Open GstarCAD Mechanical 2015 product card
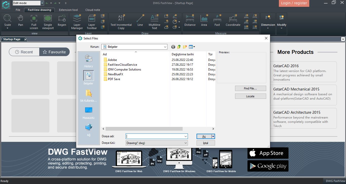This screenshot has width=346, height=184. point(303,95)
